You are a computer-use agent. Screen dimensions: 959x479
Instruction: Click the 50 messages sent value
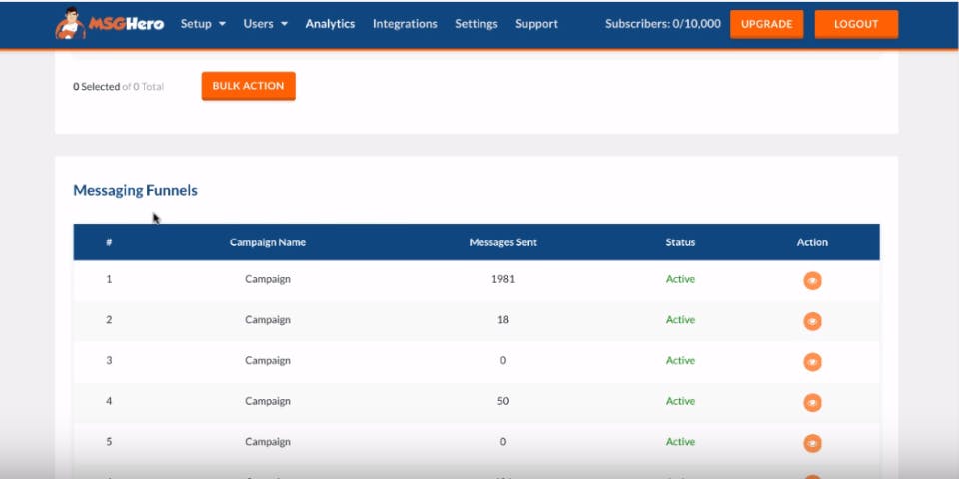click(x=502, y=401)
